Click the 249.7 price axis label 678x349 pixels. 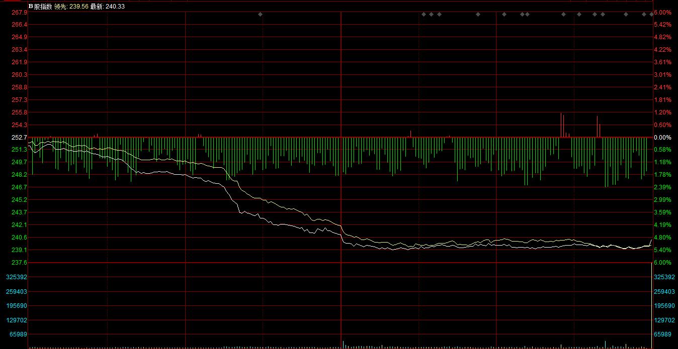click(19, 162)
